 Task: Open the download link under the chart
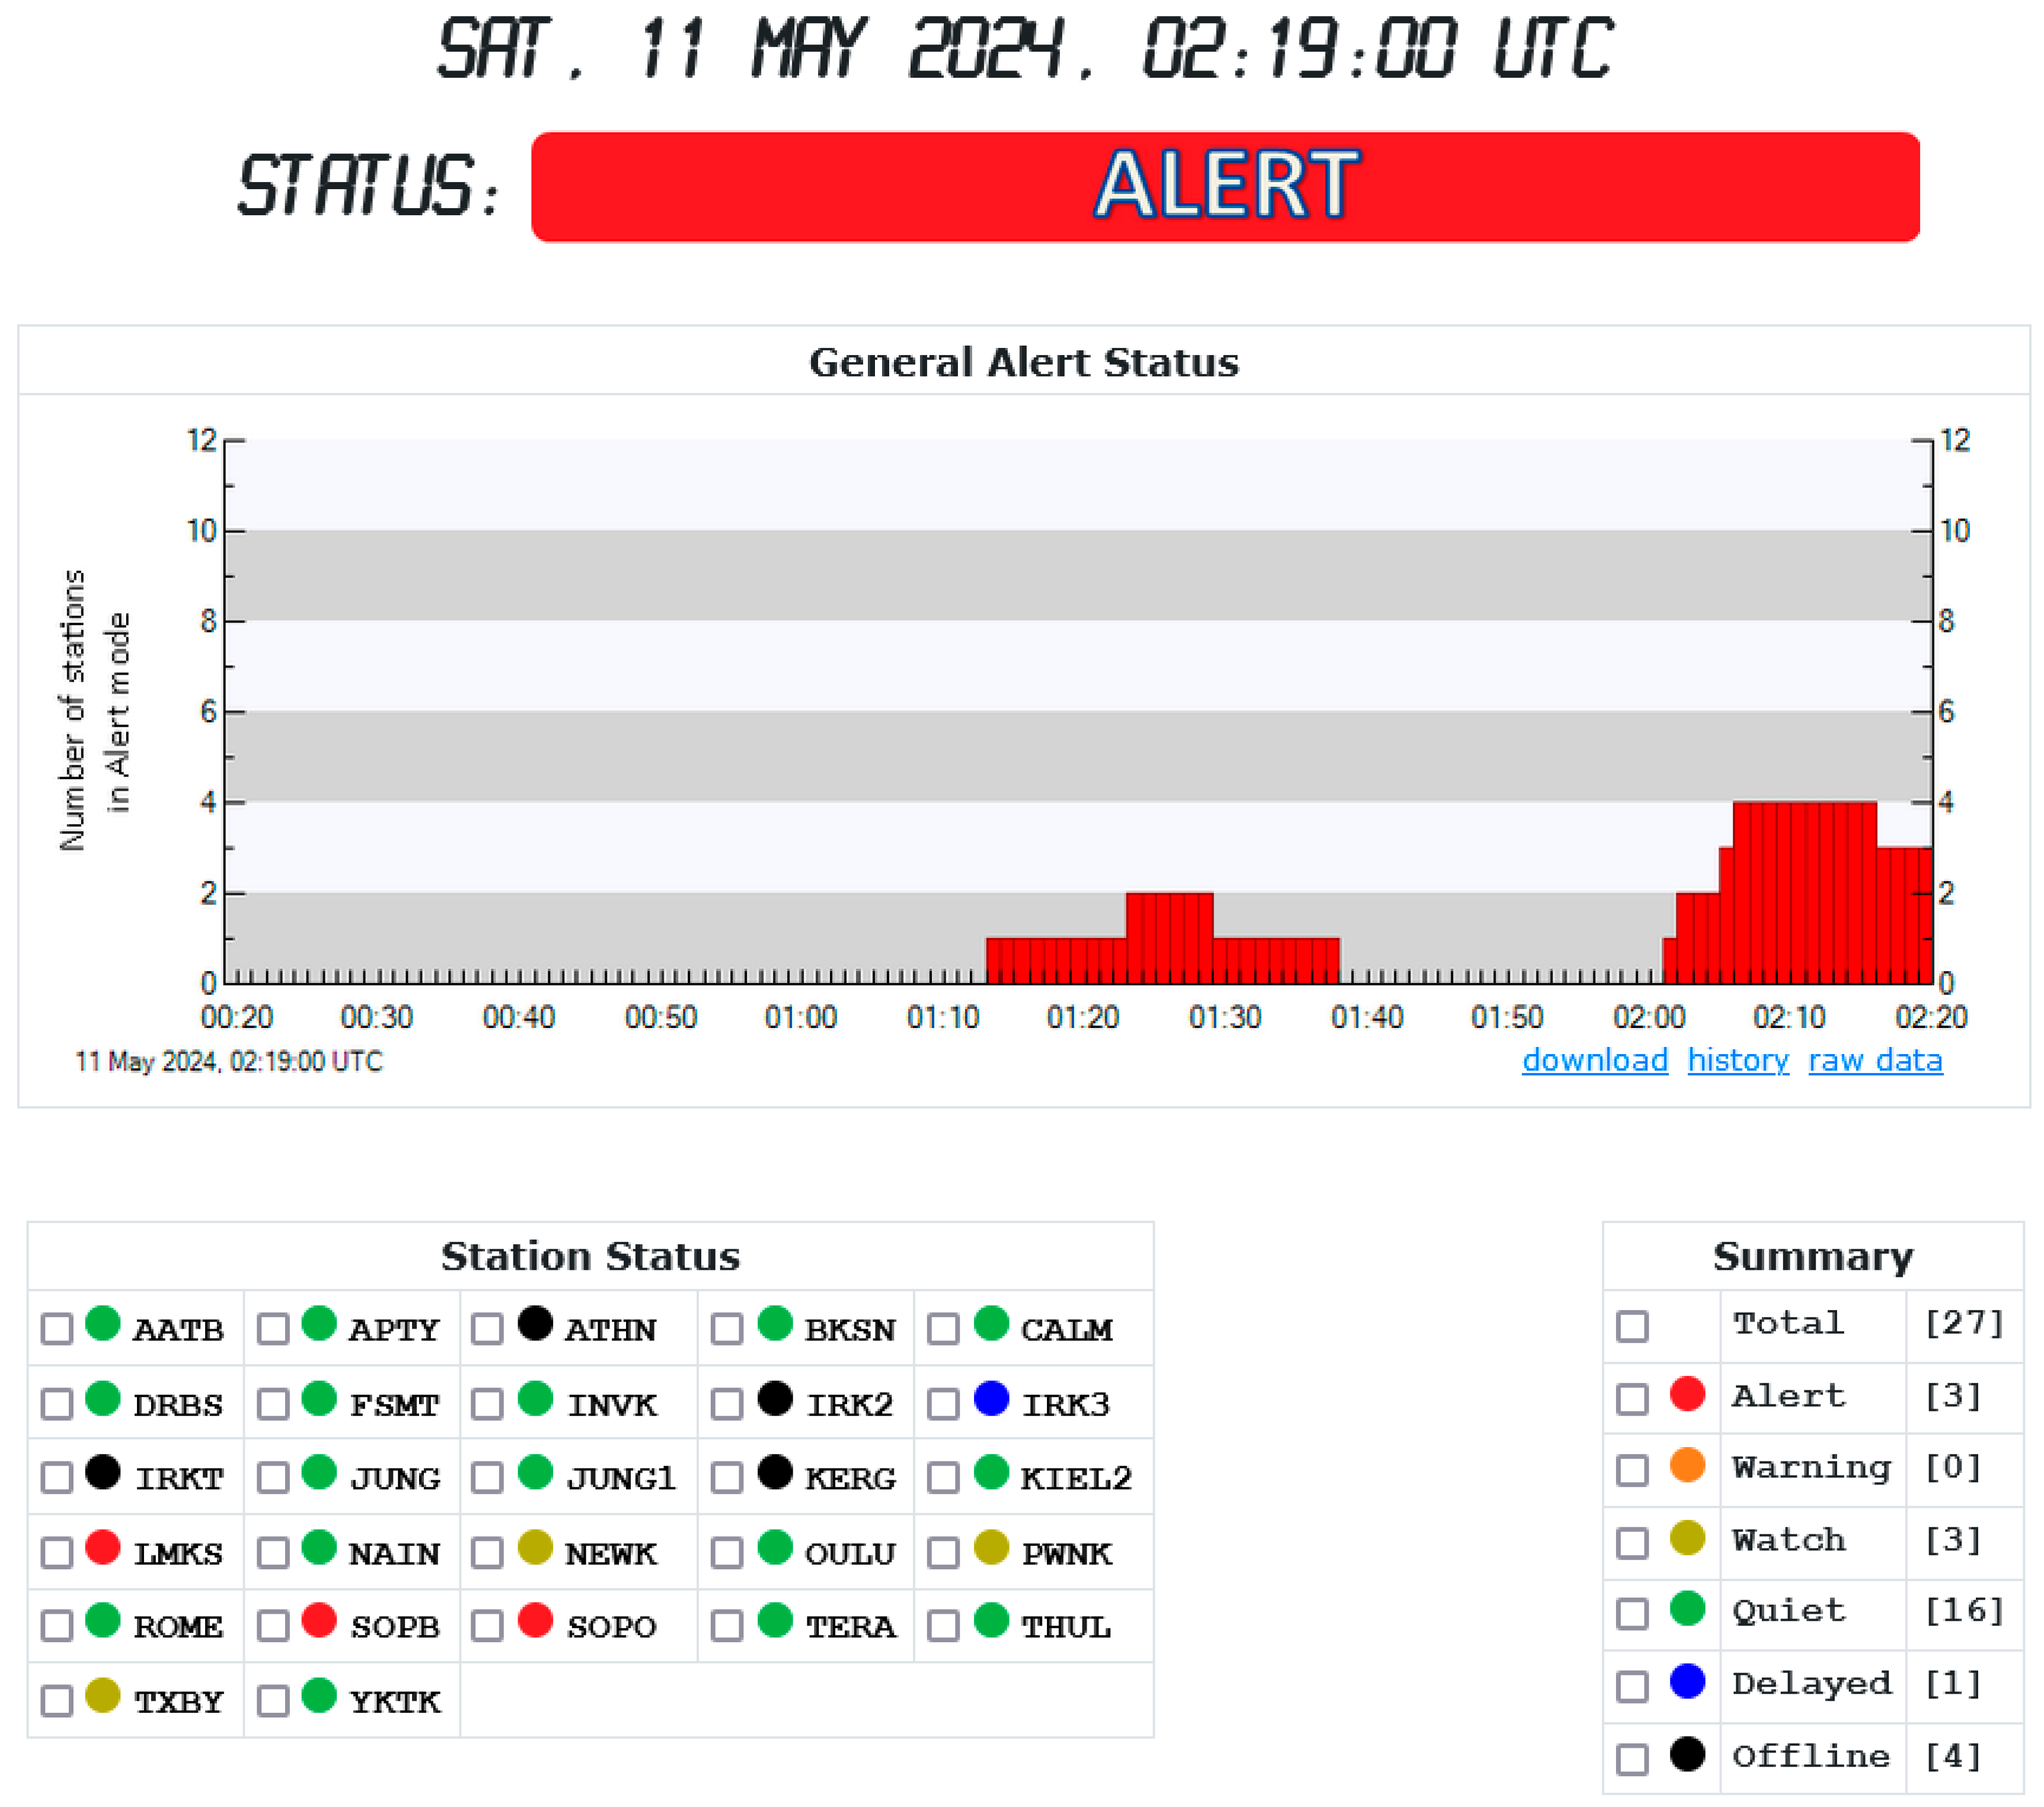(1595, 1060)
